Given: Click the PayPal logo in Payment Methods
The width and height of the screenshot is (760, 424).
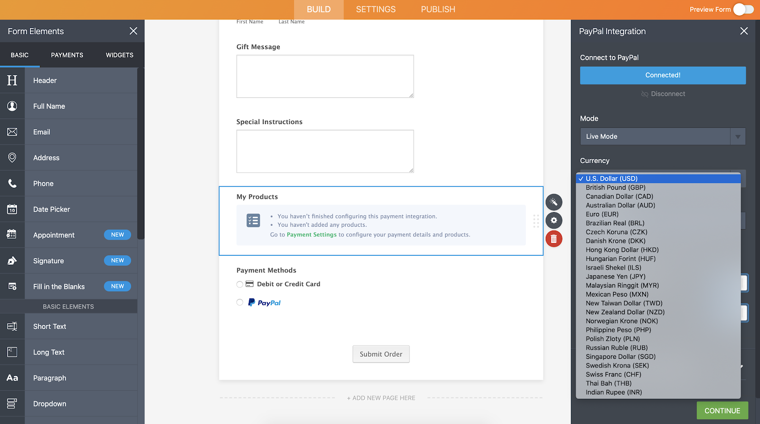Looking at the screenshot, I should tap(265, 302).
